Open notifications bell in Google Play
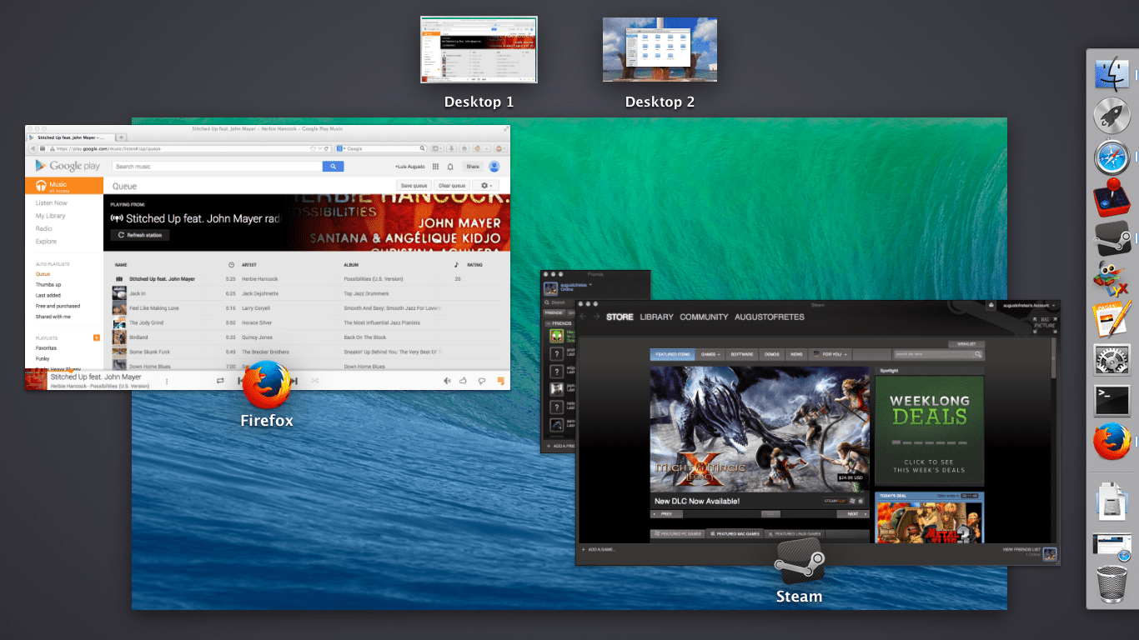The width and height of the screenshot is (1139, 640). (450, 167)
